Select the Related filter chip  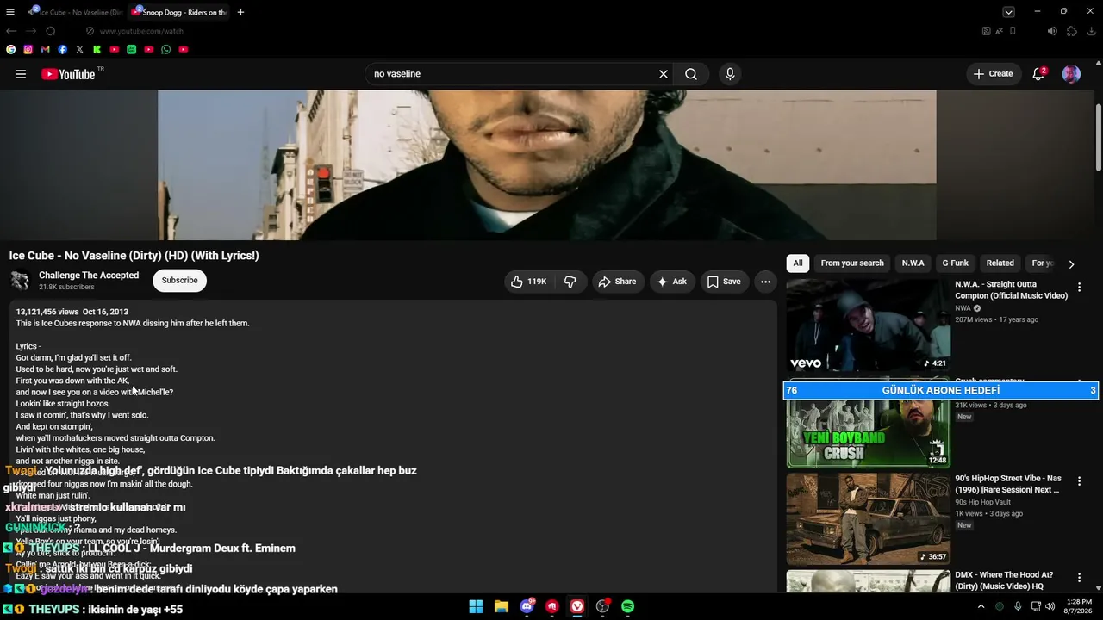coord(1000,263)
